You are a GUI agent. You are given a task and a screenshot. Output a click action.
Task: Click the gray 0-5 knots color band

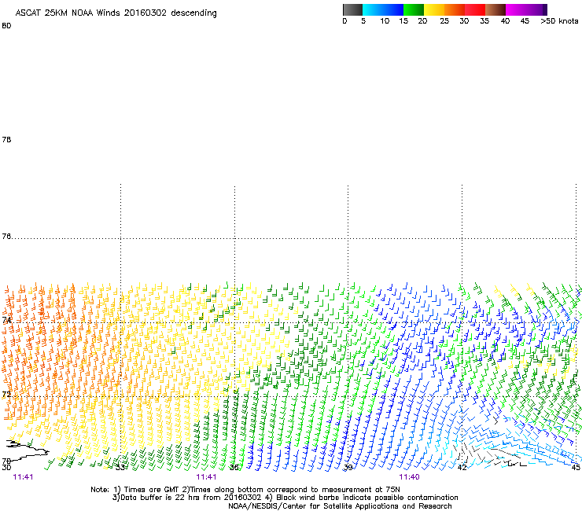click(x=352, y=9)
